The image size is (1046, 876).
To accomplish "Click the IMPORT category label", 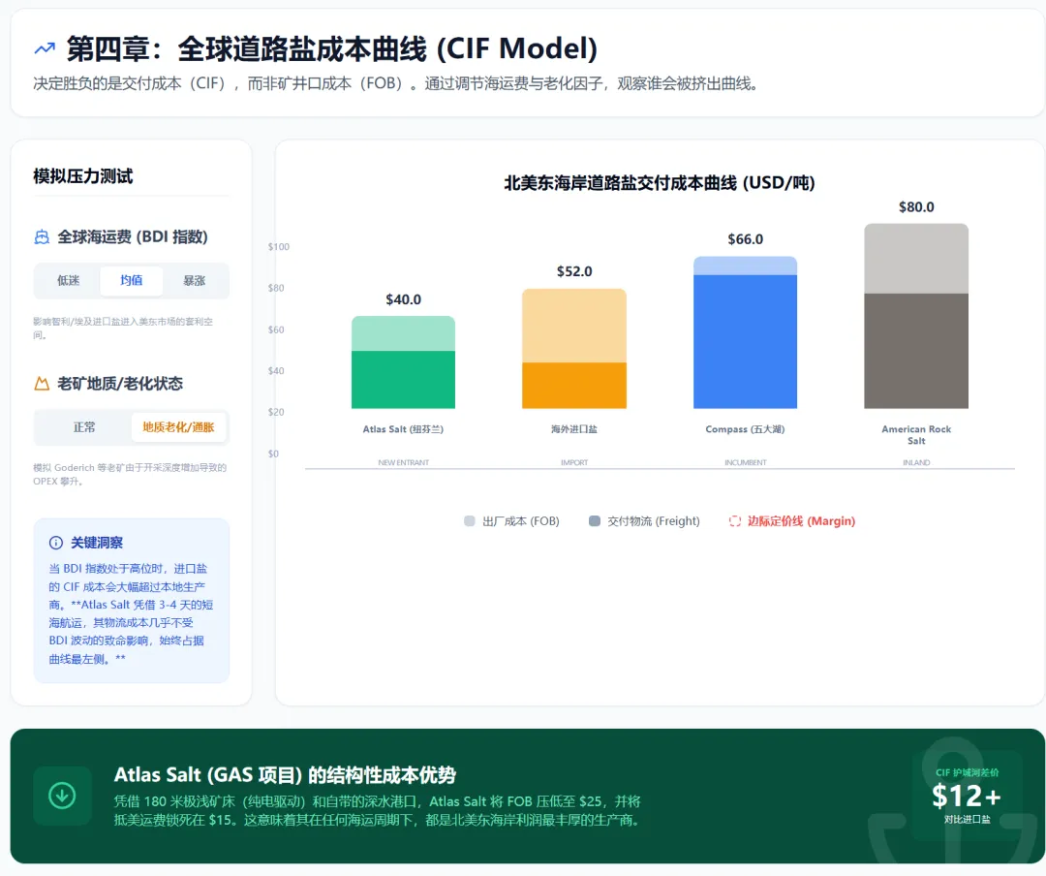I will 574,462.
